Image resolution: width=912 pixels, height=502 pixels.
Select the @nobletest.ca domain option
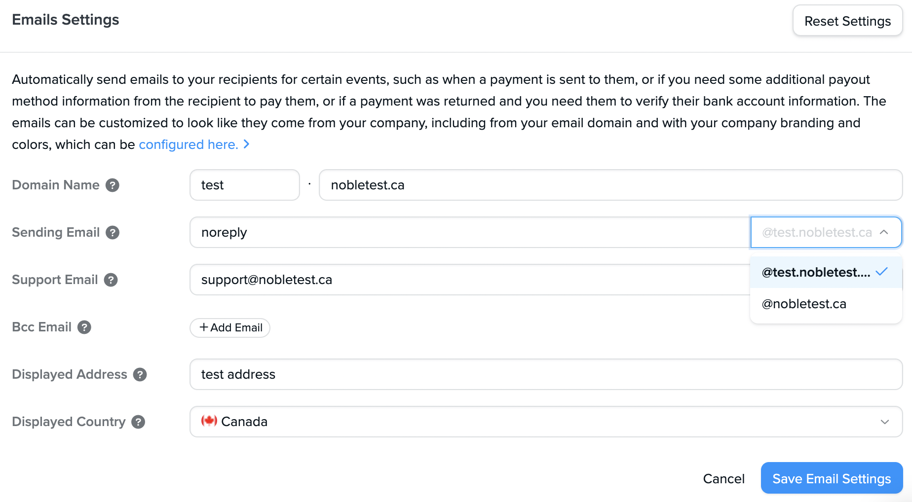(x=803, y=303)
